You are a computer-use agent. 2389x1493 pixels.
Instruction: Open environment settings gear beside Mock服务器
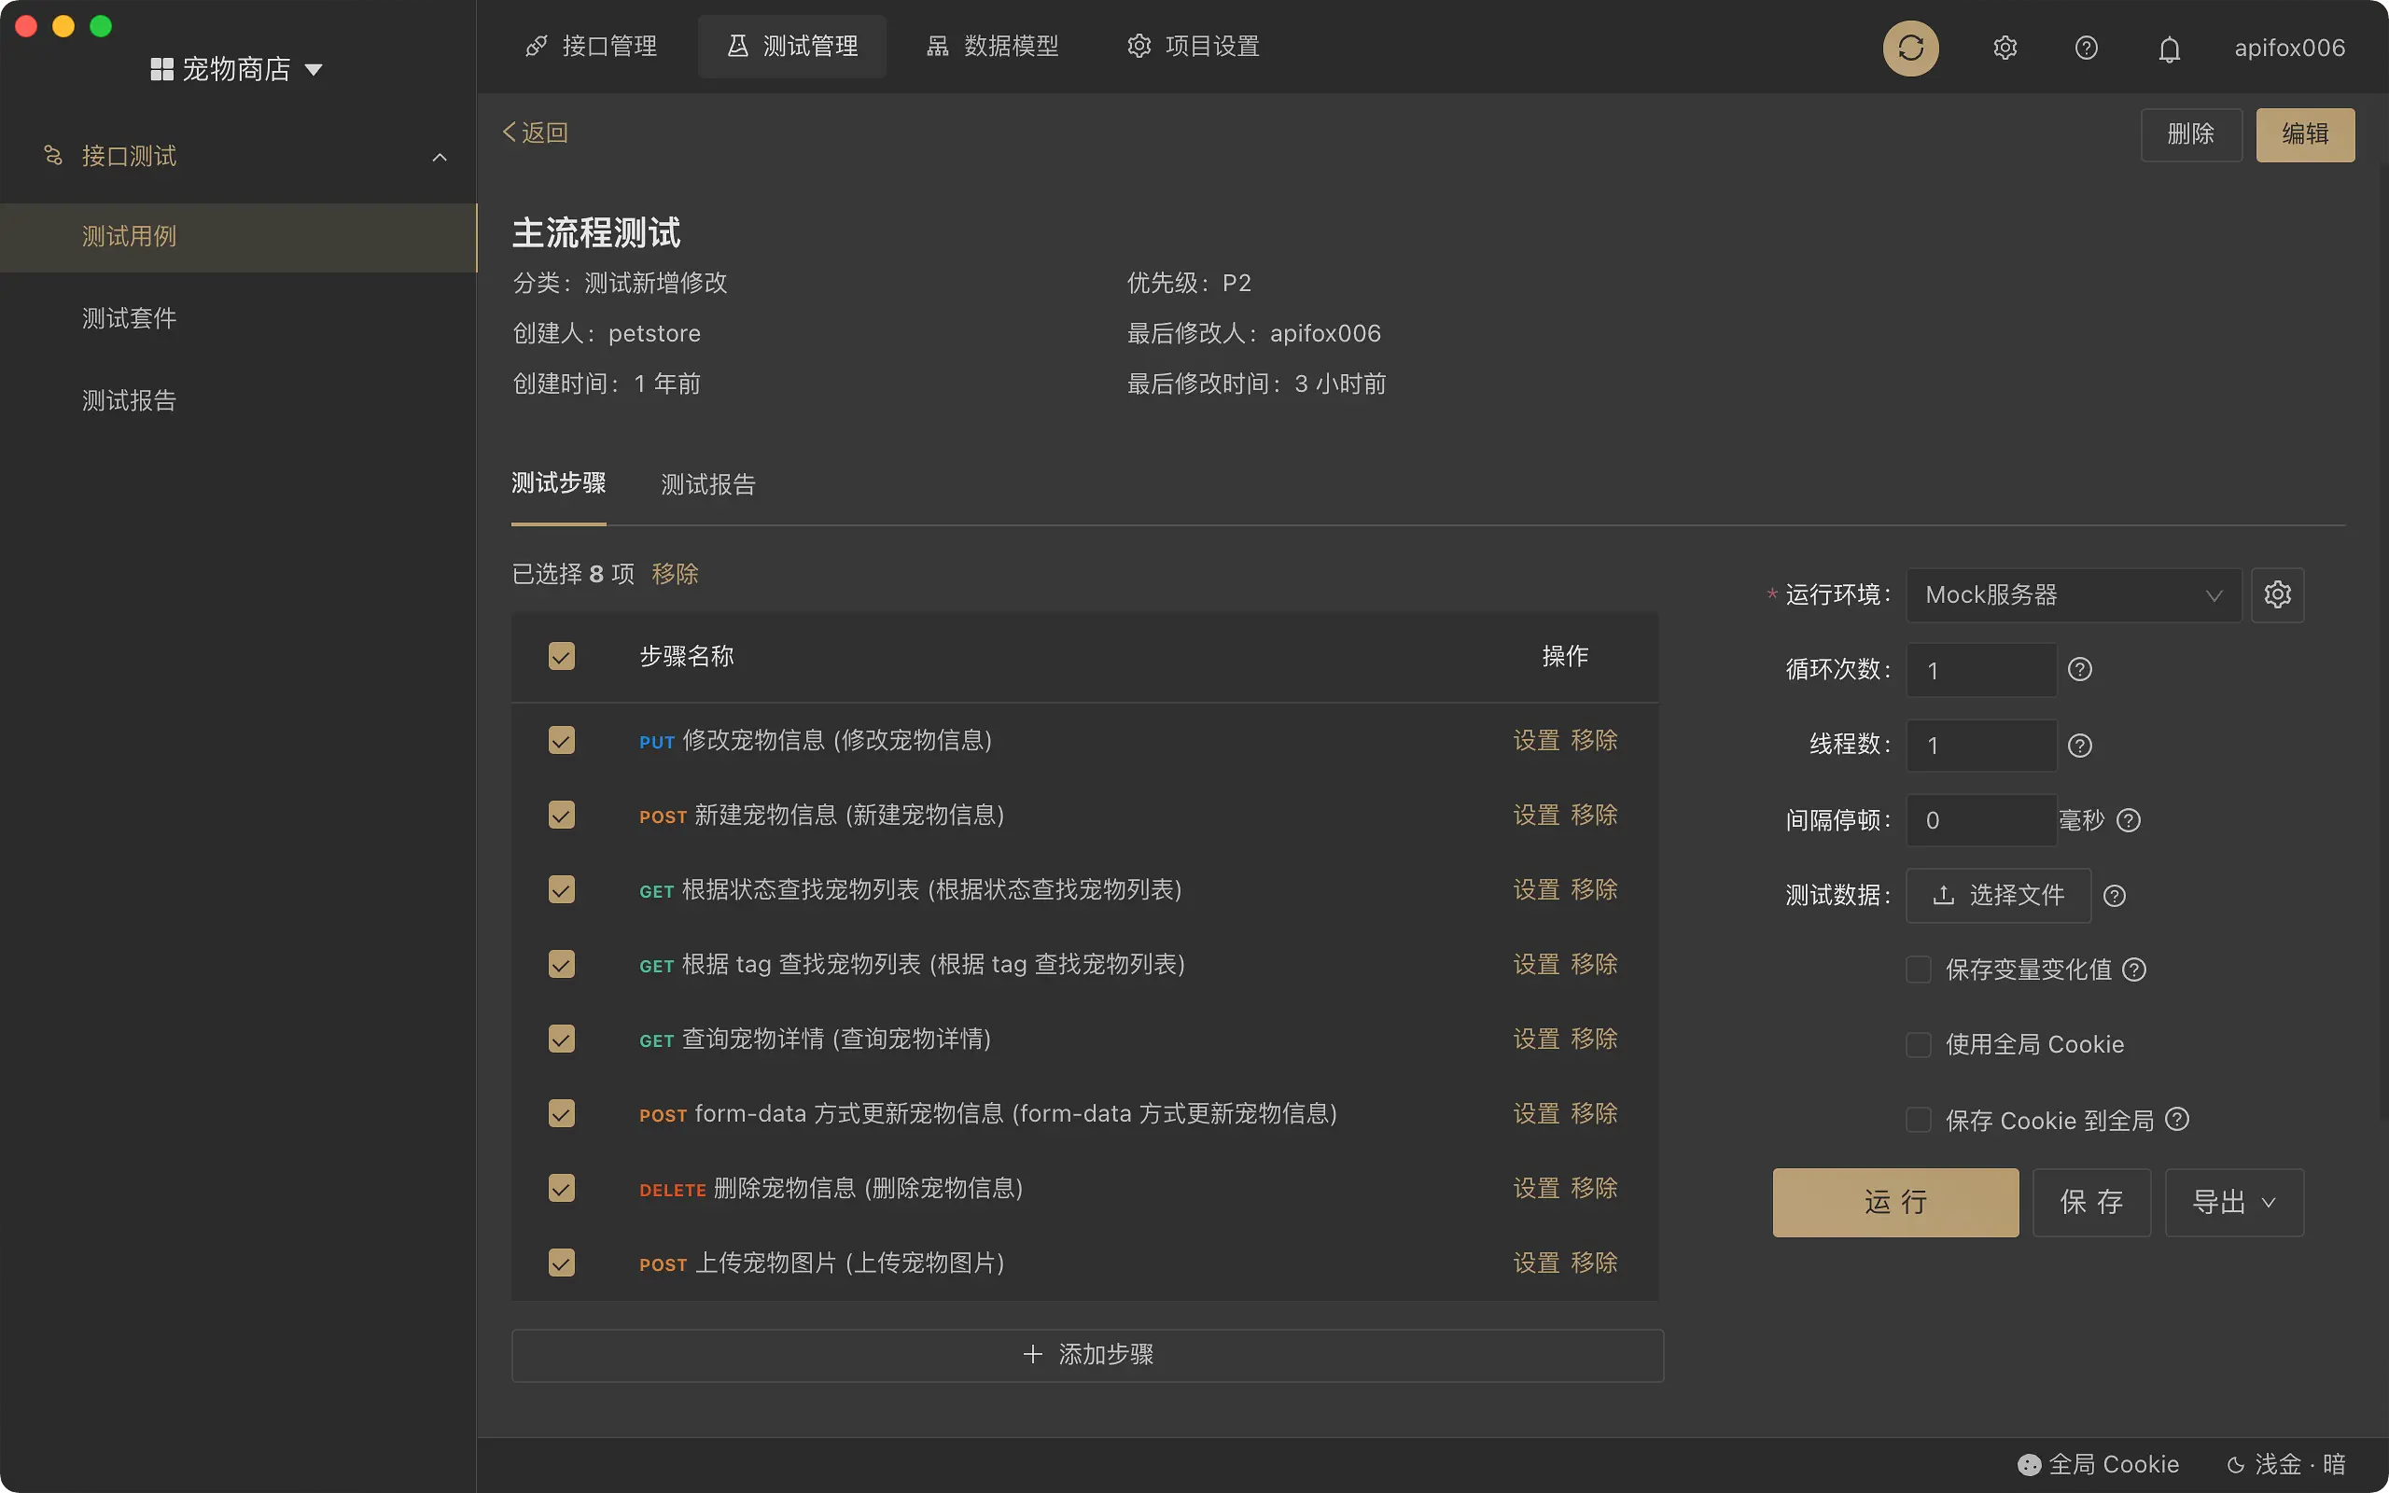(x=2276, y=594)
